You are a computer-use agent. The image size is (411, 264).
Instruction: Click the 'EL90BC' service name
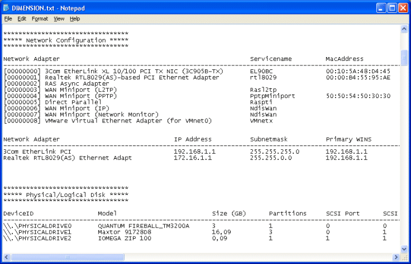[x=261, y=71]
